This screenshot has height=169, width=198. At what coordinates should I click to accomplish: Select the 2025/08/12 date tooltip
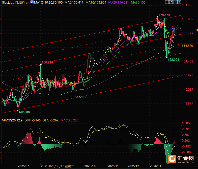(61, 166)
